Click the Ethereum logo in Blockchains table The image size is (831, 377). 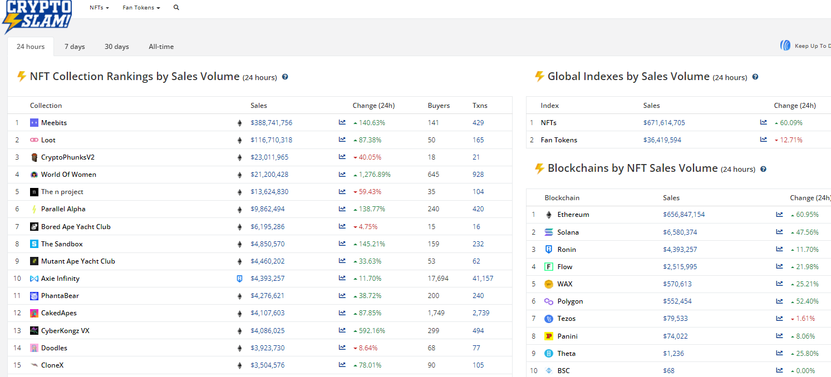tap(549, 215)
